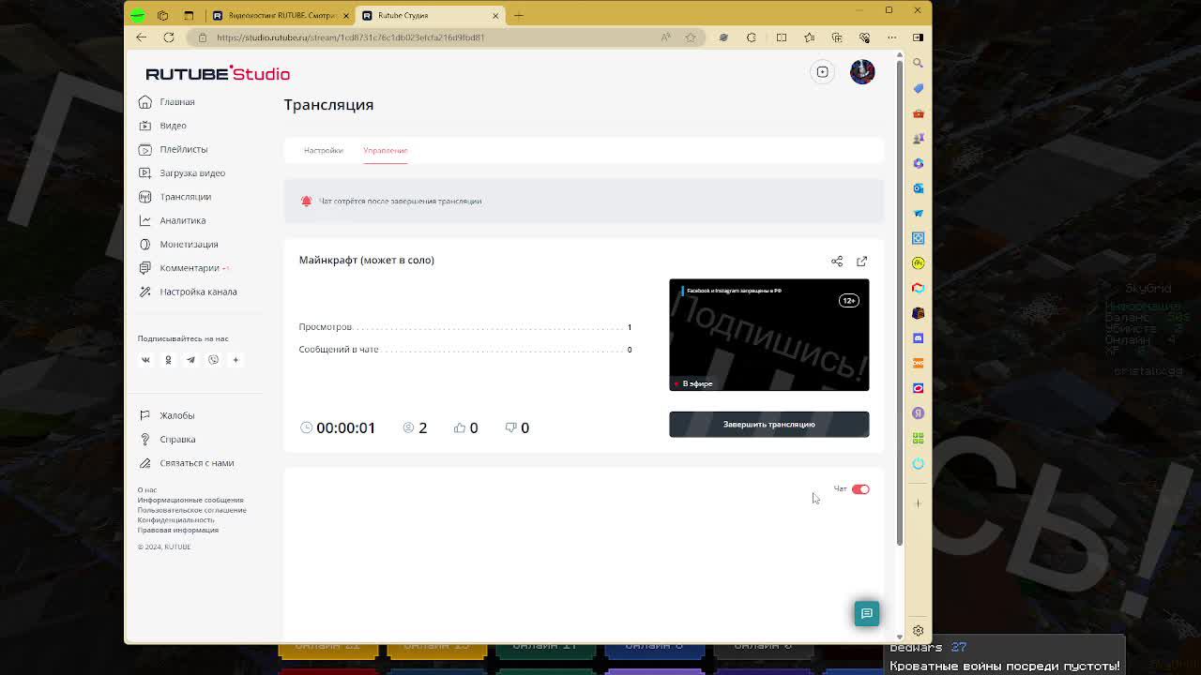Reload the page with refresh button
Screen dimensions: 1201x675
pyautogui.click(x=169, y=37)
